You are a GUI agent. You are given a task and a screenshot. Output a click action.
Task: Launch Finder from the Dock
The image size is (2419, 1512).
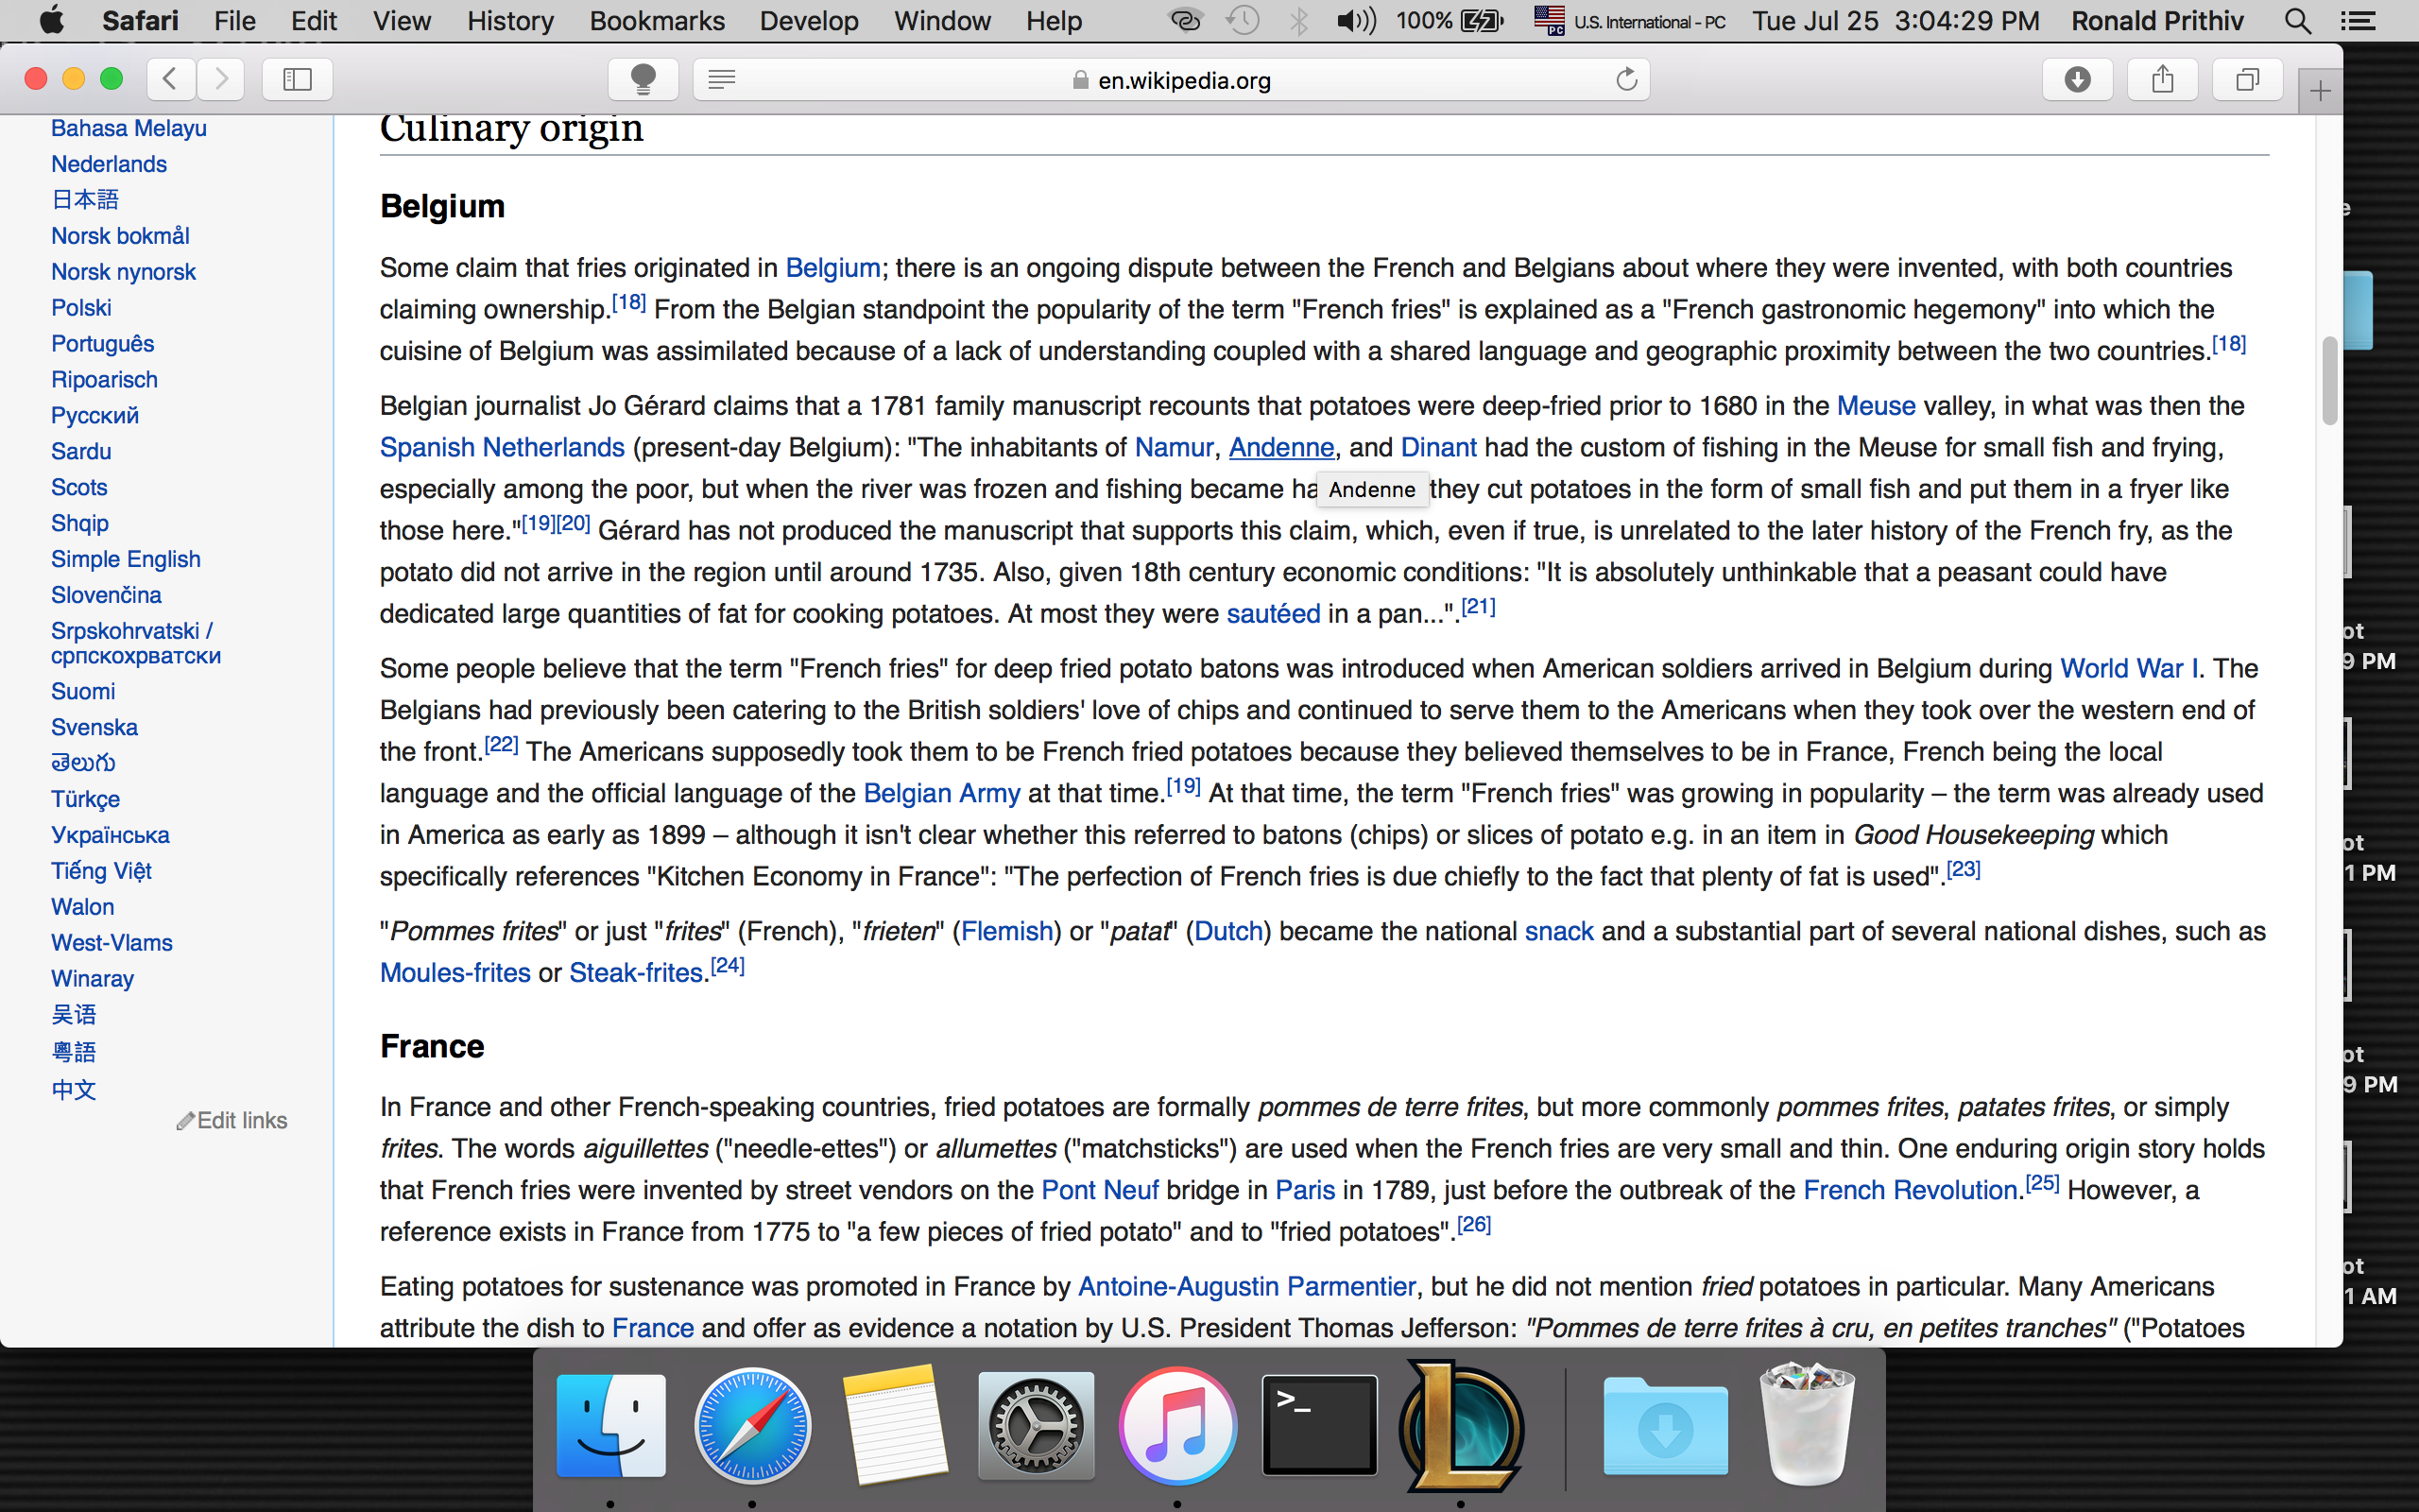click(x=610, y=1425)
